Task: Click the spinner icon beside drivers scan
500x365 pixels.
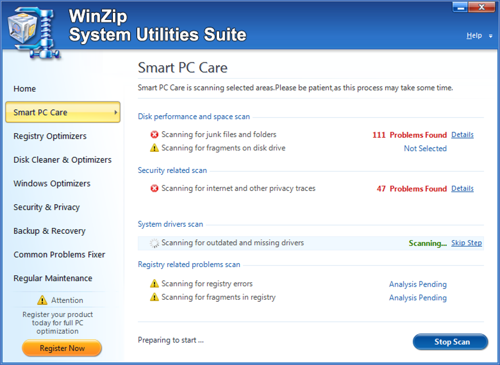Action: point(154,243)
